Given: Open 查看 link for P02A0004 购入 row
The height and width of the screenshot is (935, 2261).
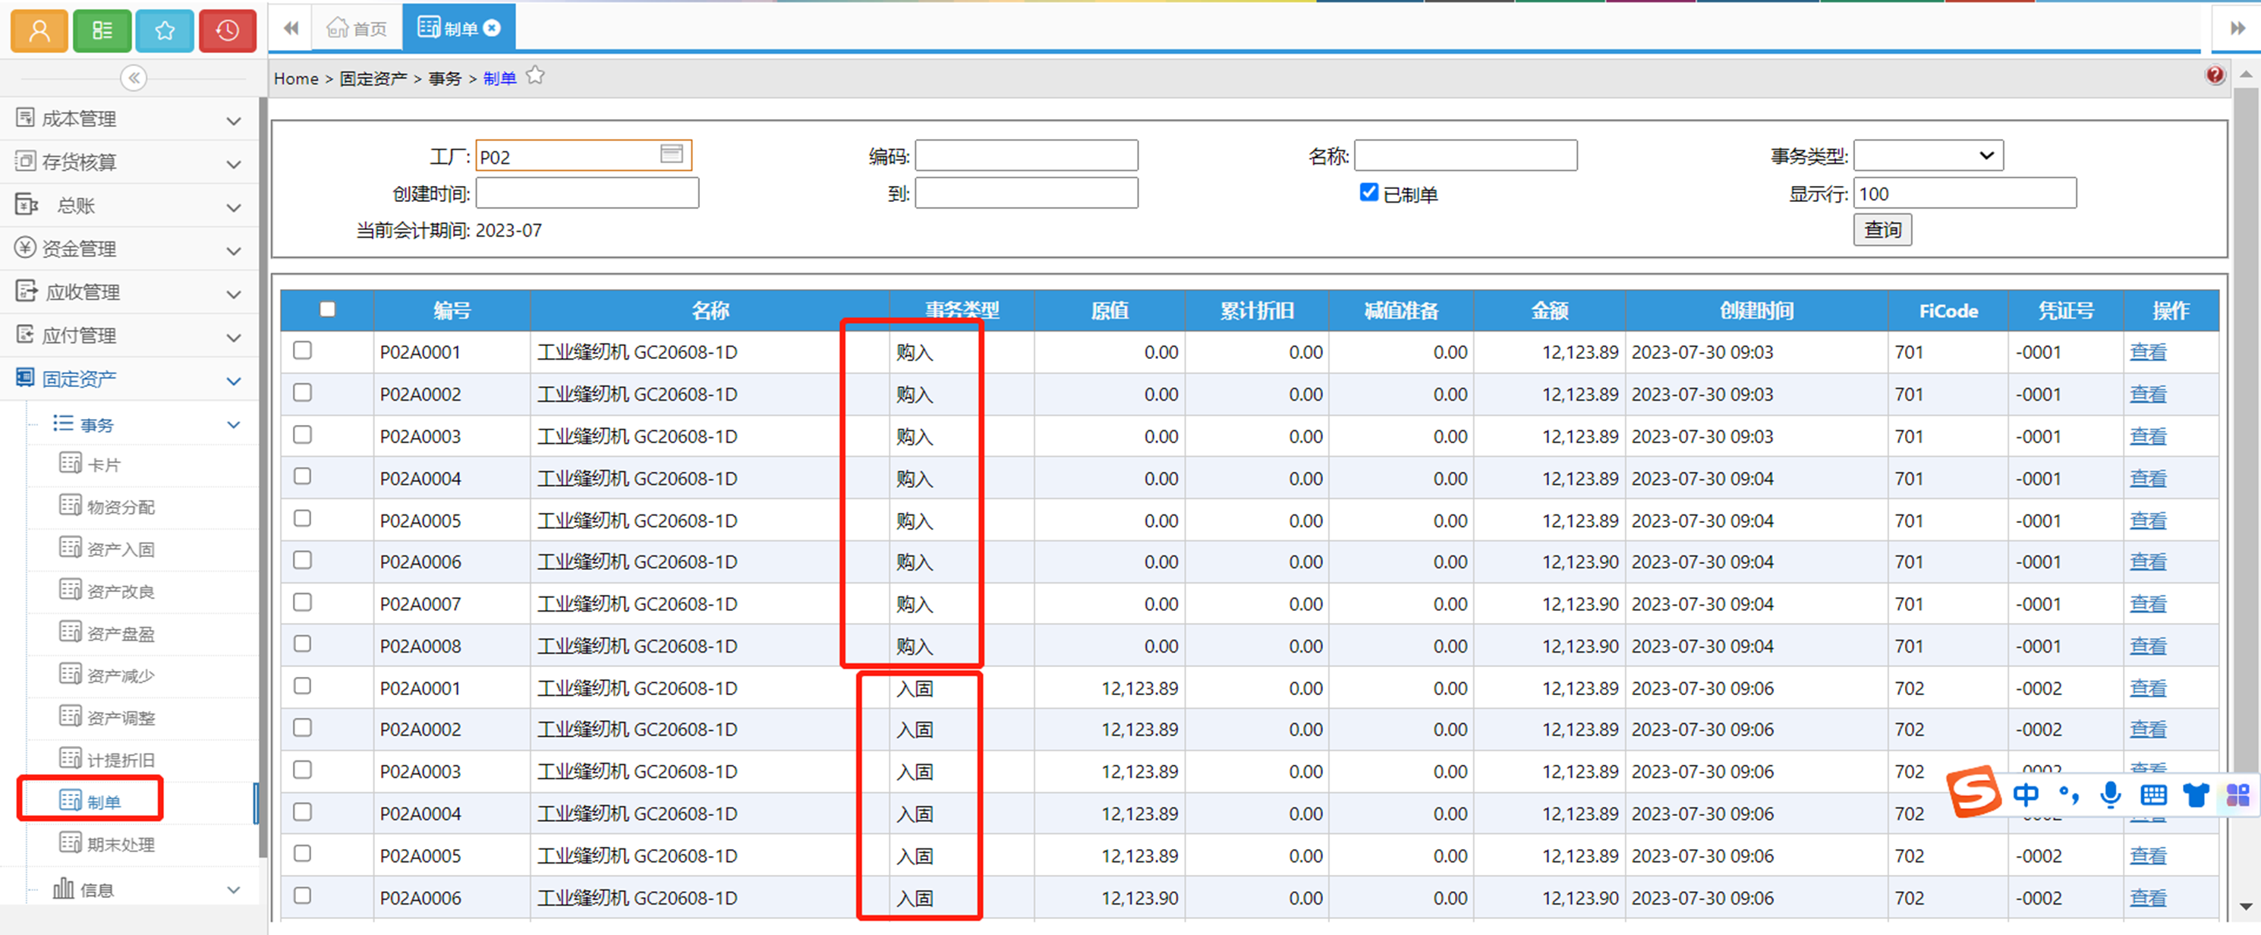Looking at the screenshot, I should [2148, 478].
